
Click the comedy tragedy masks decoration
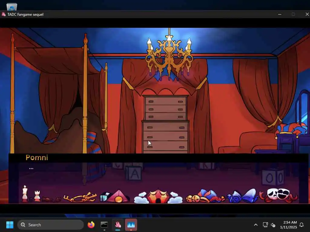tap(279, 195)
